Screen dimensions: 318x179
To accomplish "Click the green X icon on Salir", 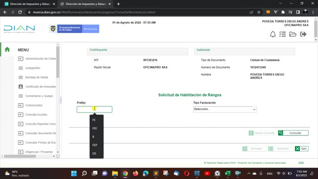I will tap(297, 149).
